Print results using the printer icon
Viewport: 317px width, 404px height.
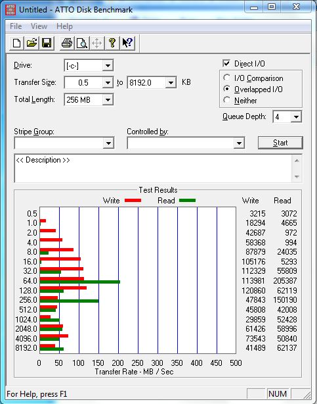coord(67,43)
